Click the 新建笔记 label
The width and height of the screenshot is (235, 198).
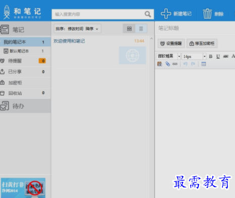click(183, 14)
